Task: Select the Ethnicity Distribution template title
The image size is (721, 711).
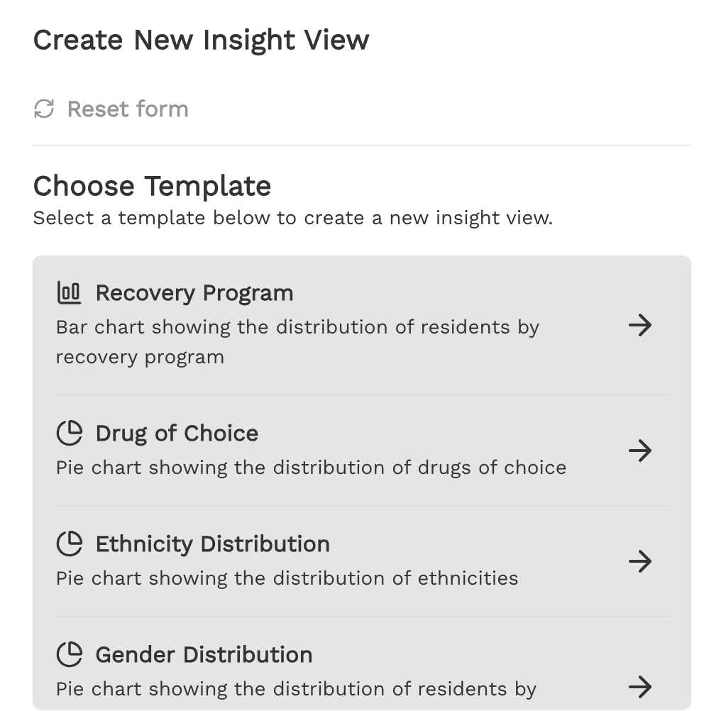Action: (213, 544)
